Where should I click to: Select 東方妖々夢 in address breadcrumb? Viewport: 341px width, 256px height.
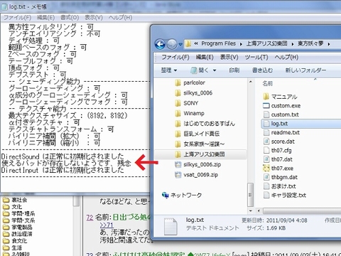coord(310,43)
